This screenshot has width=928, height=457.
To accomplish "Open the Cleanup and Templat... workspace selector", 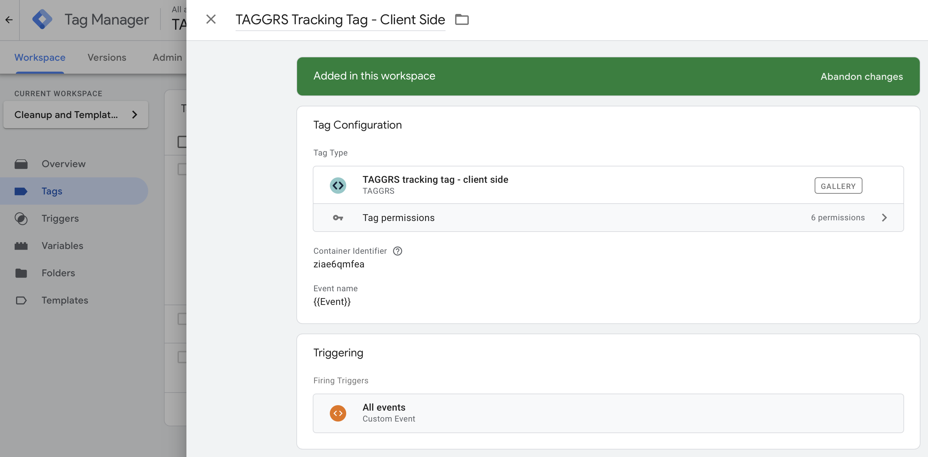I will 76,115.
